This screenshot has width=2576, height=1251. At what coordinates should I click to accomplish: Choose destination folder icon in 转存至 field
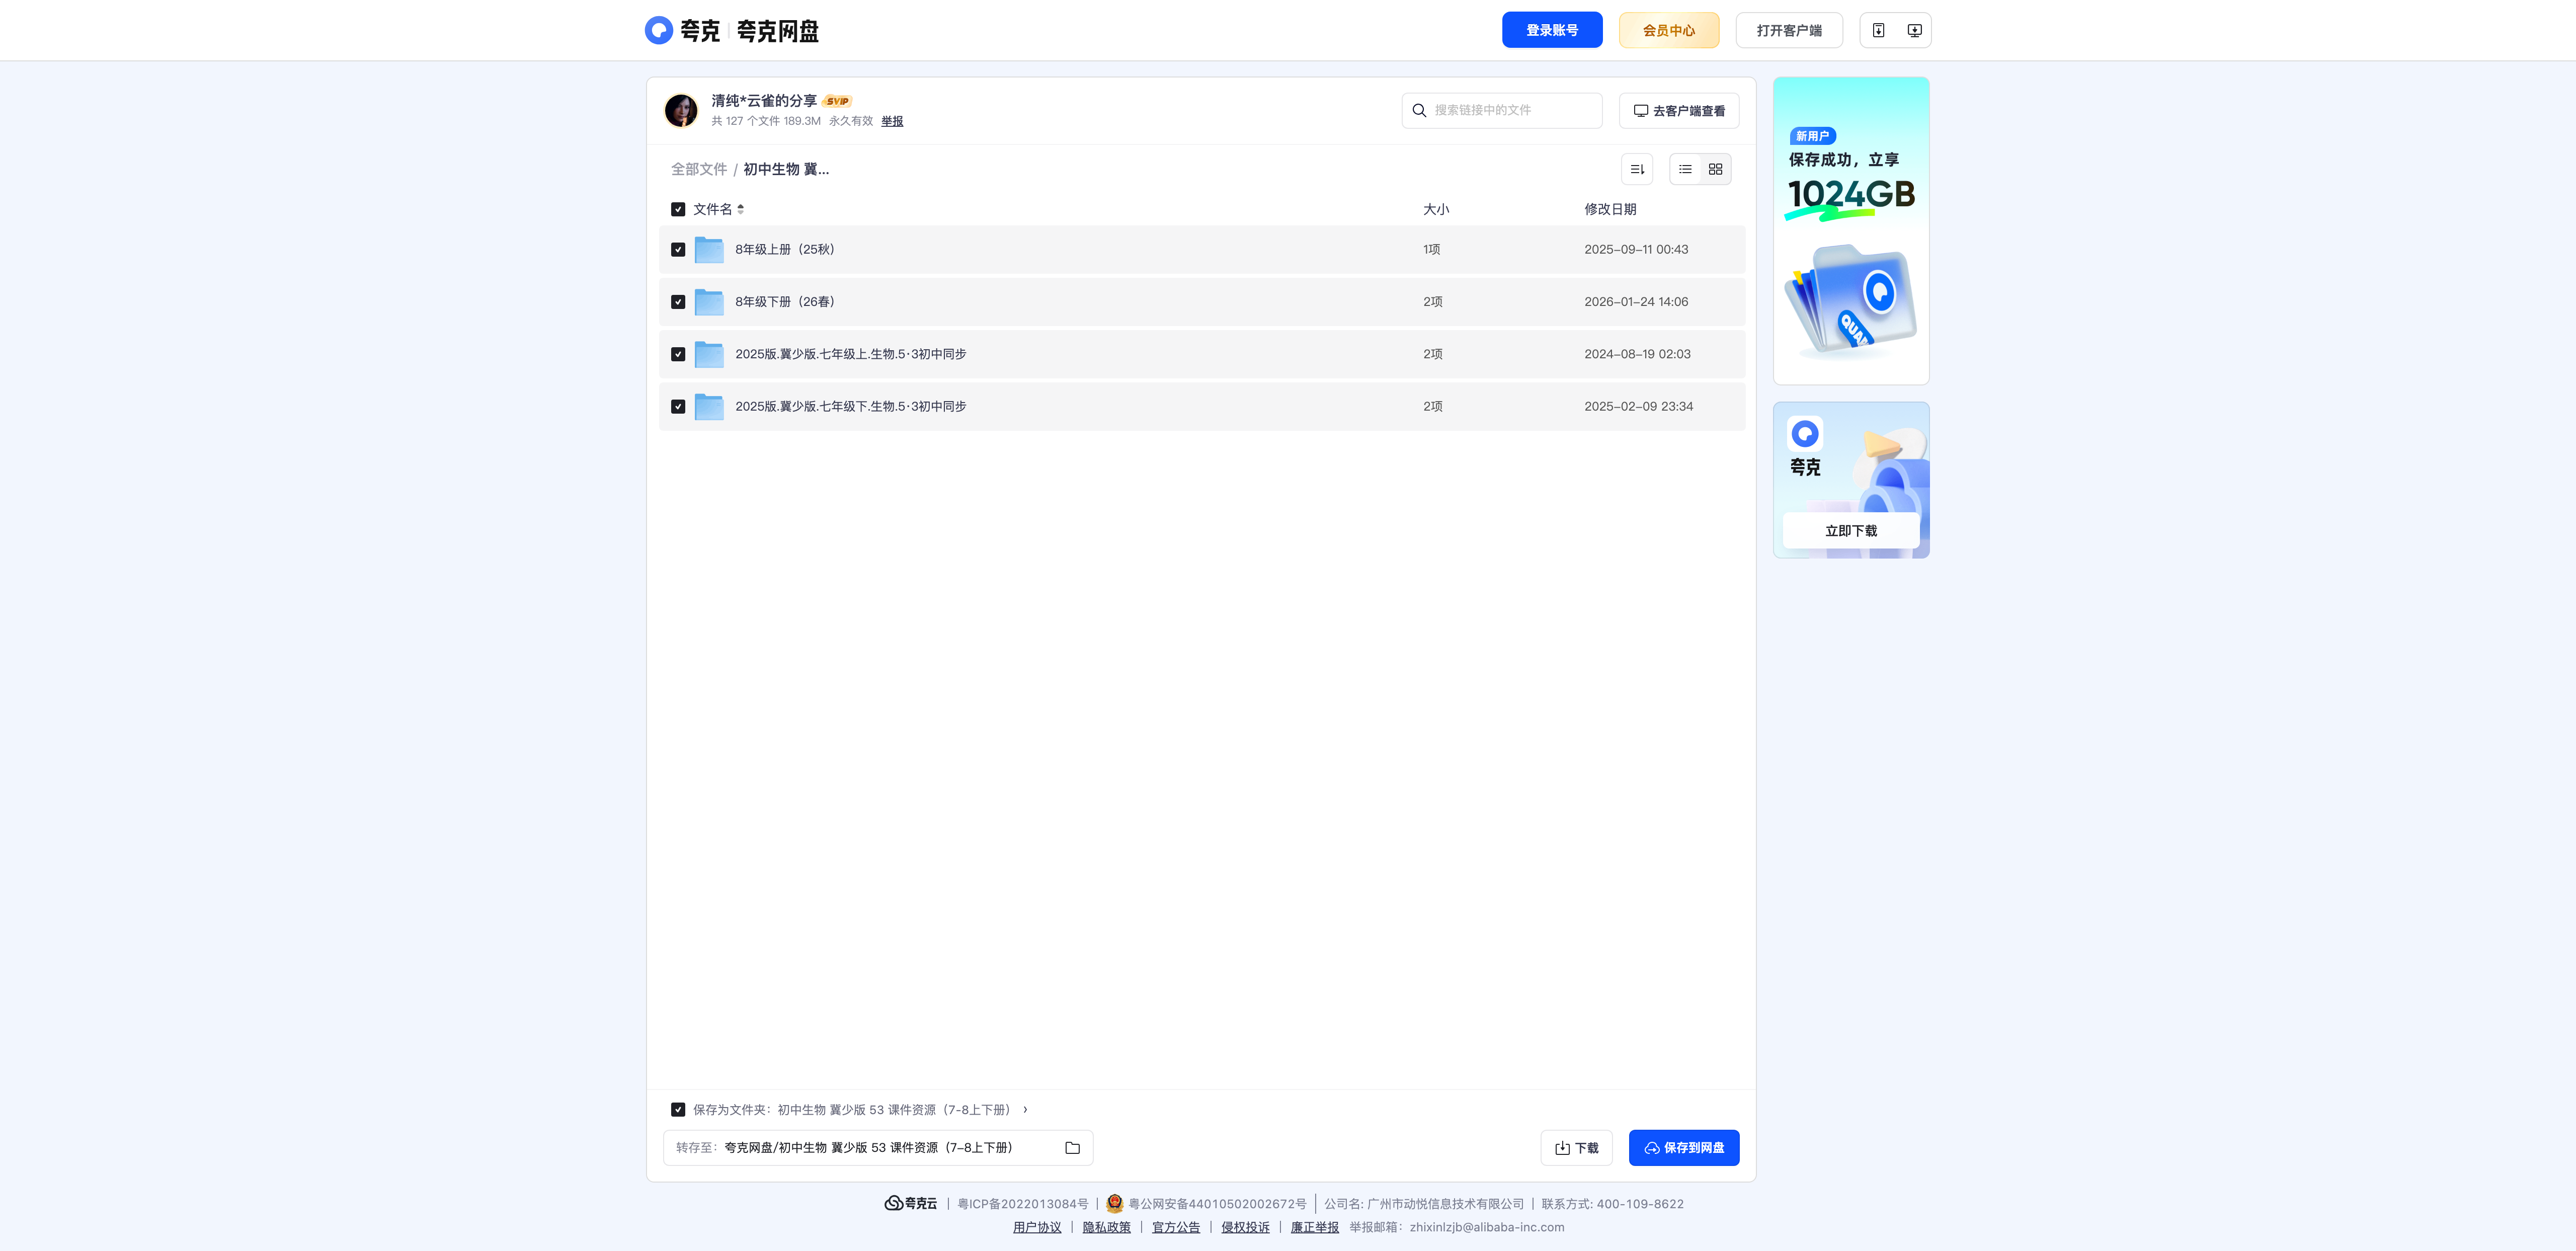(x=1072, y=1148)
